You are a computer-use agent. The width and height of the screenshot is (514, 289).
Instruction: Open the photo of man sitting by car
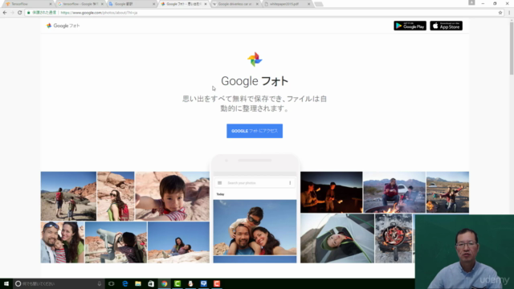[394, 192]
